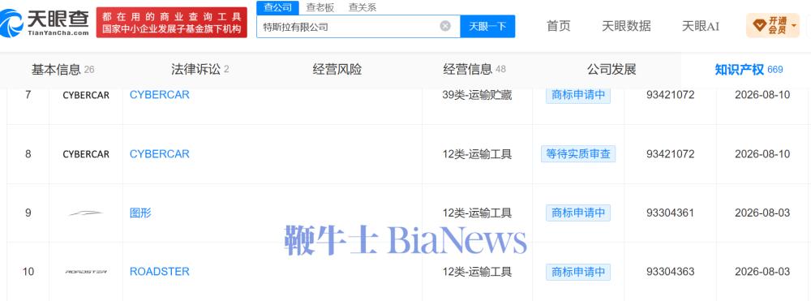Screen dimensions: 811x301
Task: Click the ROADSTER logo thumbnail in row 10
Action: click(86, 272)
